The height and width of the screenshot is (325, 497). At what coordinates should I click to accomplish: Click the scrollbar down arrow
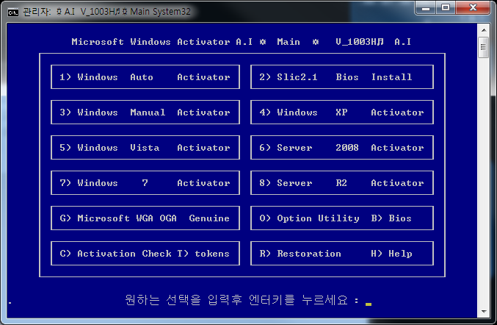tap(484, 311)
